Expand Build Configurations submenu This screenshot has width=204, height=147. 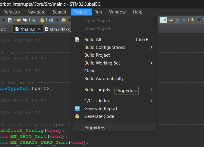point(115,47)
